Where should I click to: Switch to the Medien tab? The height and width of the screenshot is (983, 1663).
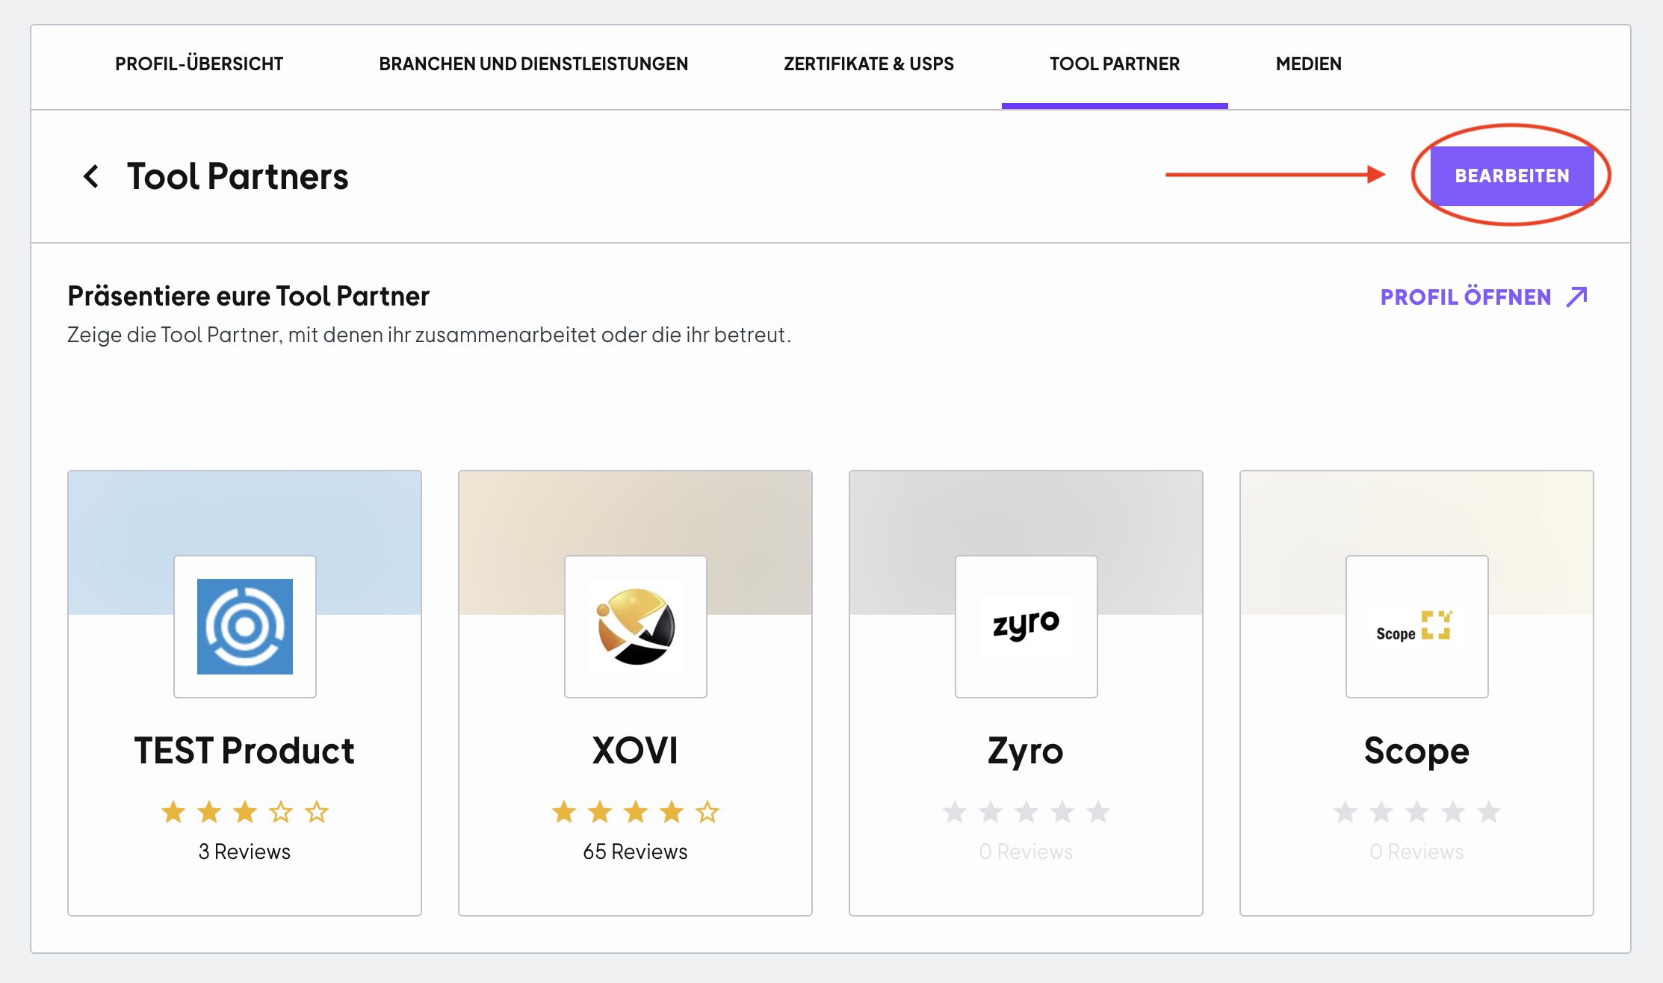pos(1309,64)
